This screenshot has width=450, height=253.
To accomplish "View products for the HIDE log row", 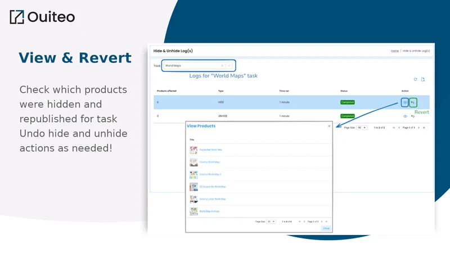I will (x=404, y=102).
